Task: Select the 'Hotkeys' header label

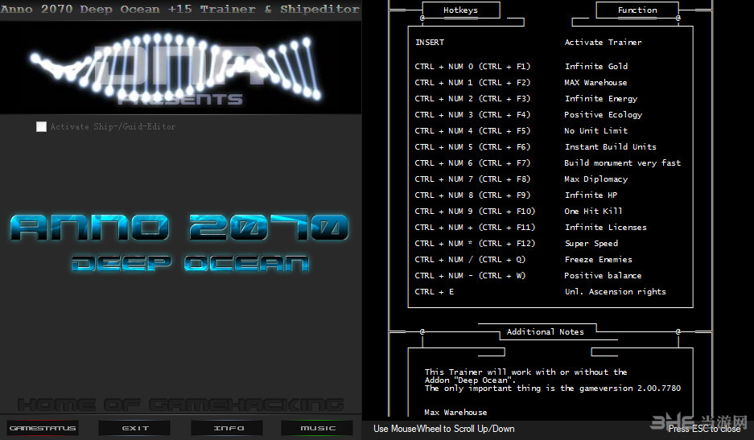Action: click(460, 10)
